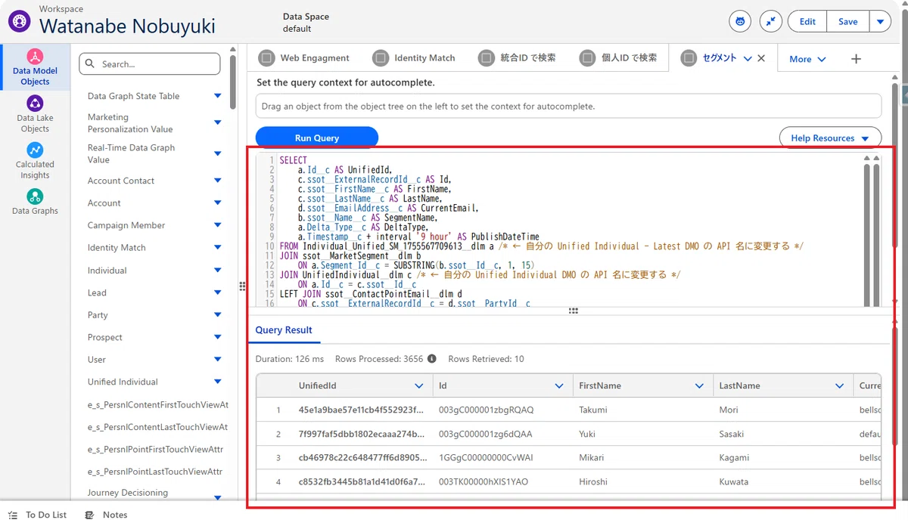Open the Save button dropdown arrow

880,22
